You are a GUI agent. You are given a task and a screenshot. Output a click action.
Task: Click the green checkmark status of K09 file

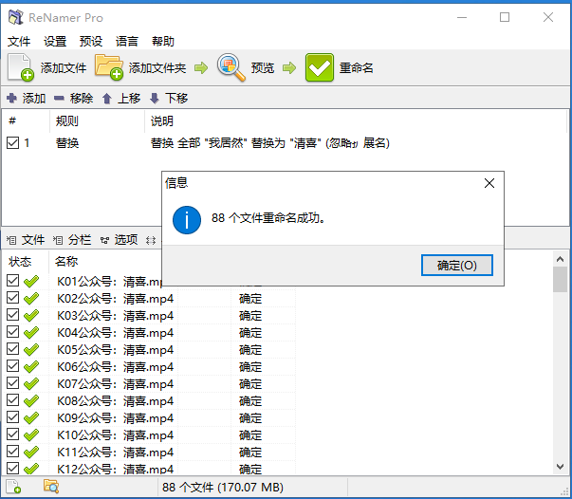point(31,417)
